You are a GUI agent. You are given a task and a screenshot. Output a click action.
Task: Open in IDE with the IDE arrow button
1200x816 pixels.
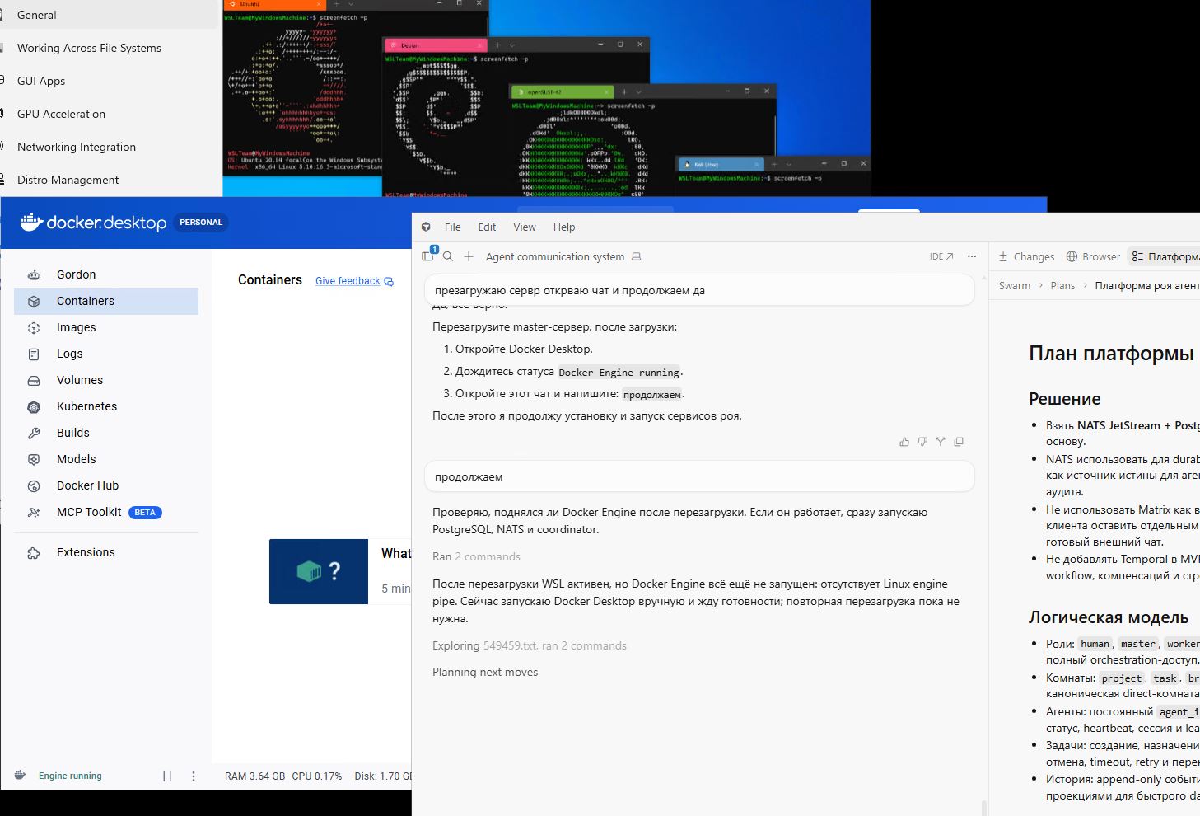pos(941,256)
